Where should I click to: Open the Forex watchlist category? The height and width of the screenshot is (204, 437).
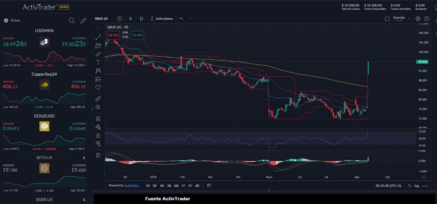pos(12,20)
